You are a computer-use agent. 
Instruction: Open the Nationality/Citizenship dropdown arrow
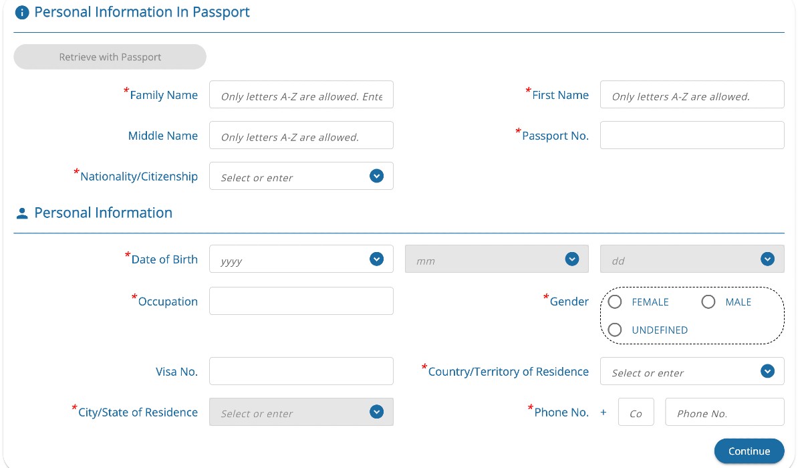click(376, 176)
